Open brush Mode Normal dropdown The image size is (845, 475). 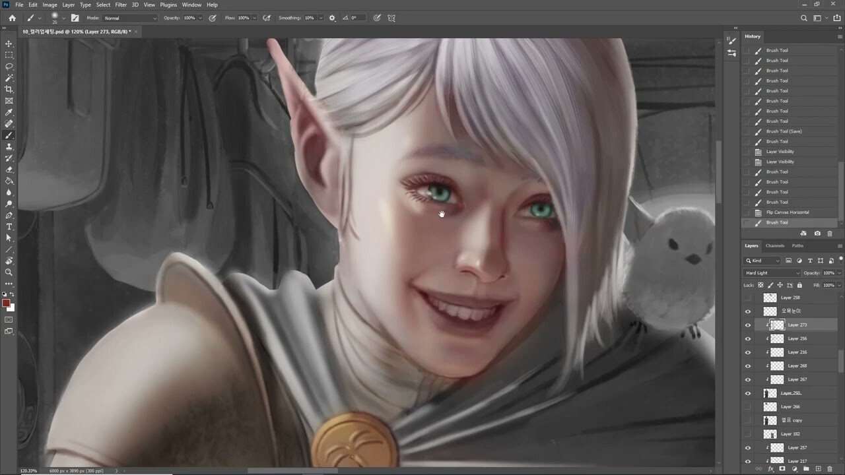130,18
